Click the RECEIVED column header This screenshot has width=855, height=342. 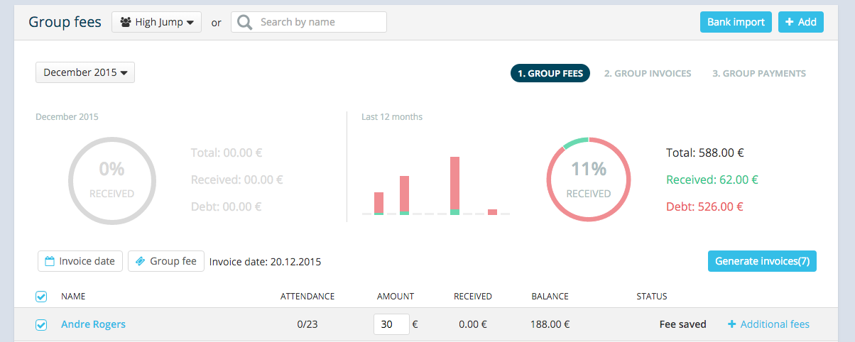coord(473,297)
